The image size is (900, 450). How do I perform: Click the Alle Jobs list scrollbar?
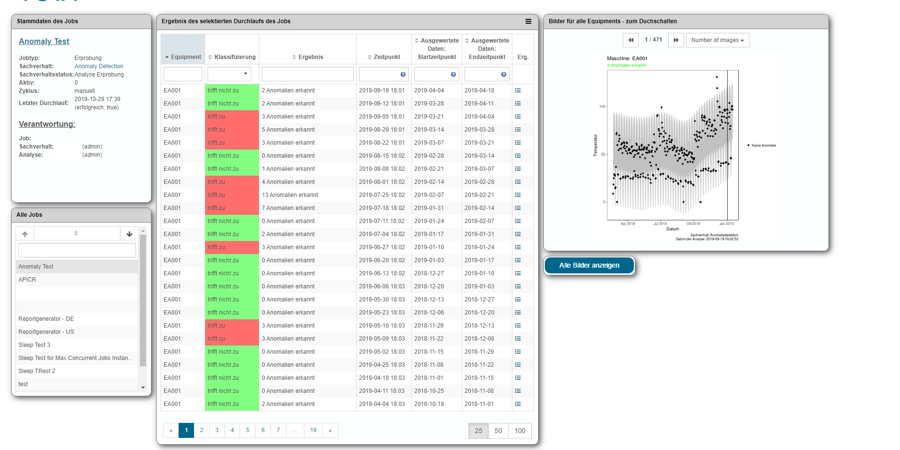tap(143, 300)
